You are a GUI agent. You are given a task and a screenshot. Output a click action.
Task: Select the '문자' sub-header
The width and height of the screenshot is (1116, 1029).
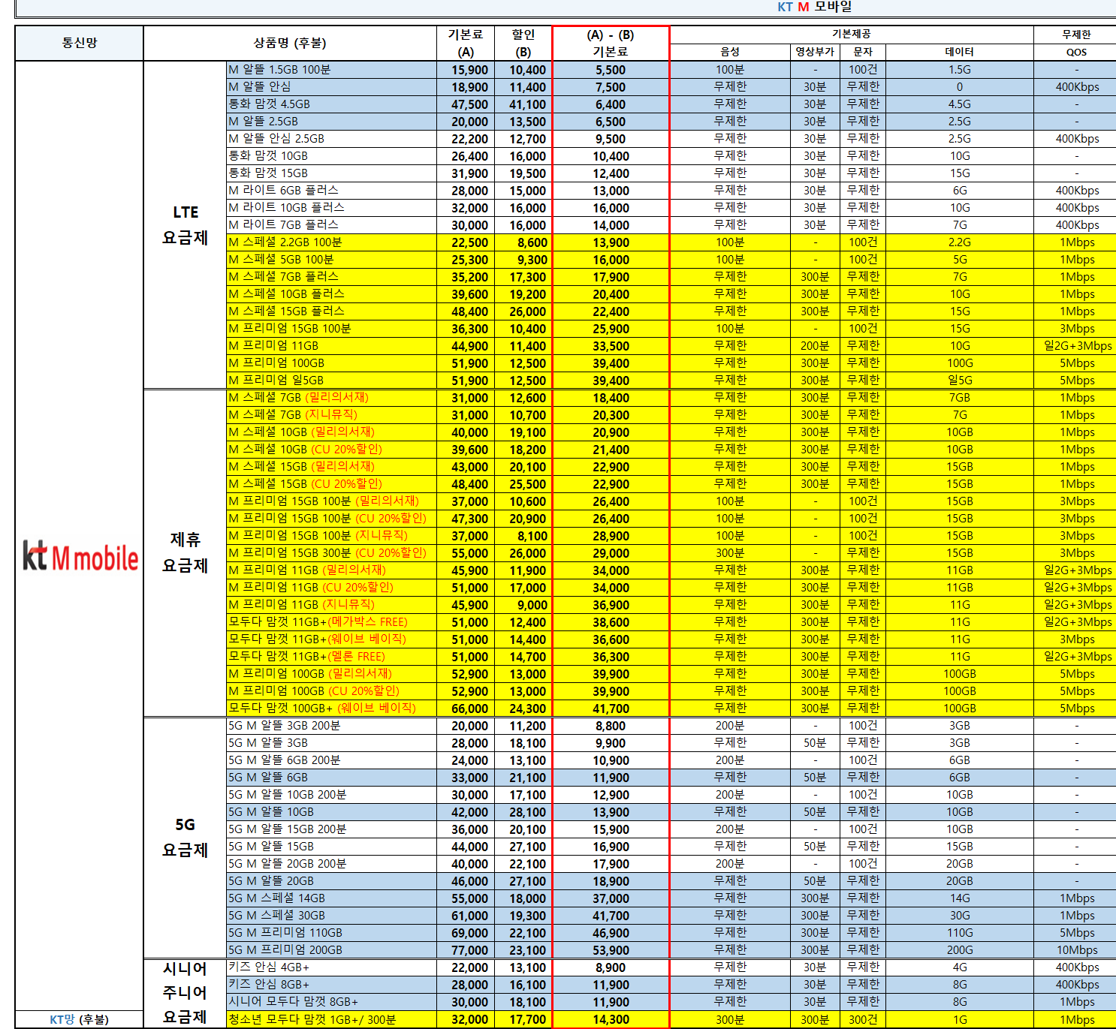pos(863,52)
